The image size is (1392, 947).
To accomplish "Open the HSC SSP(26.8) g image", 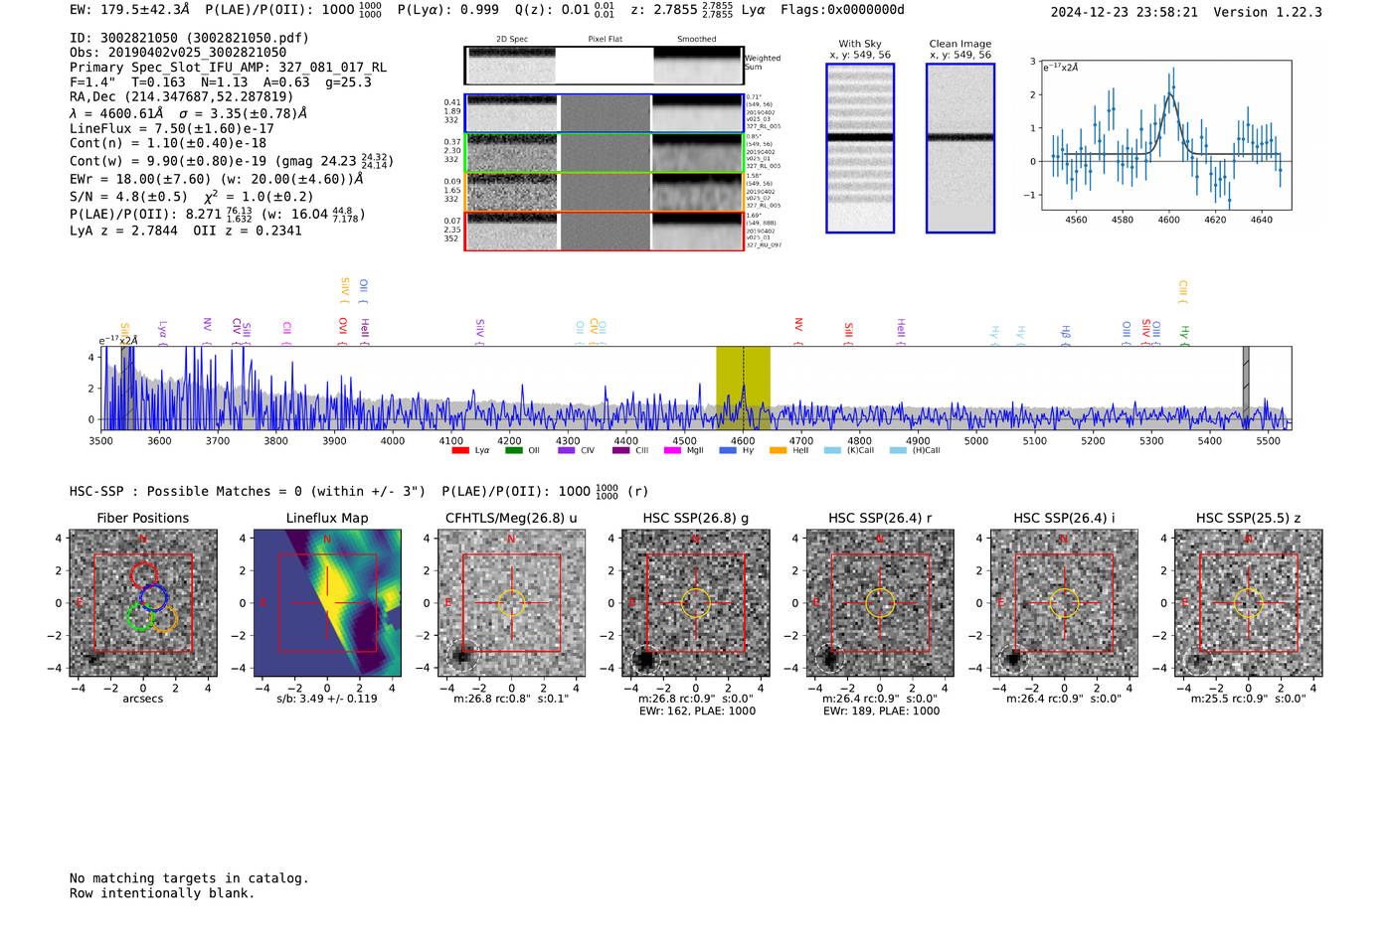I will coord(696,603).
